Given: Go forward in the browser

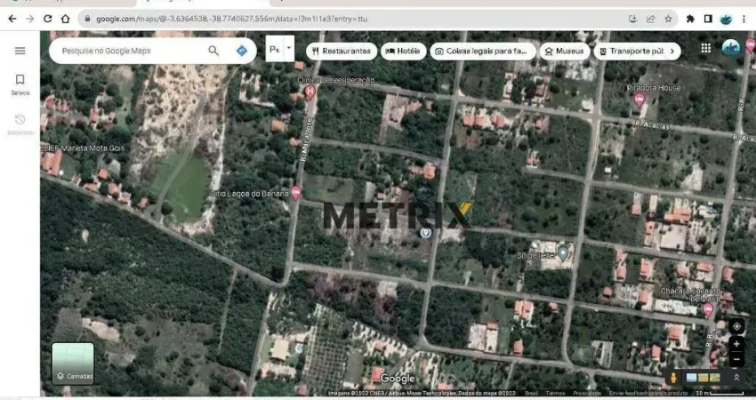Looking at the screenshot, I should (x=30, y=19).
